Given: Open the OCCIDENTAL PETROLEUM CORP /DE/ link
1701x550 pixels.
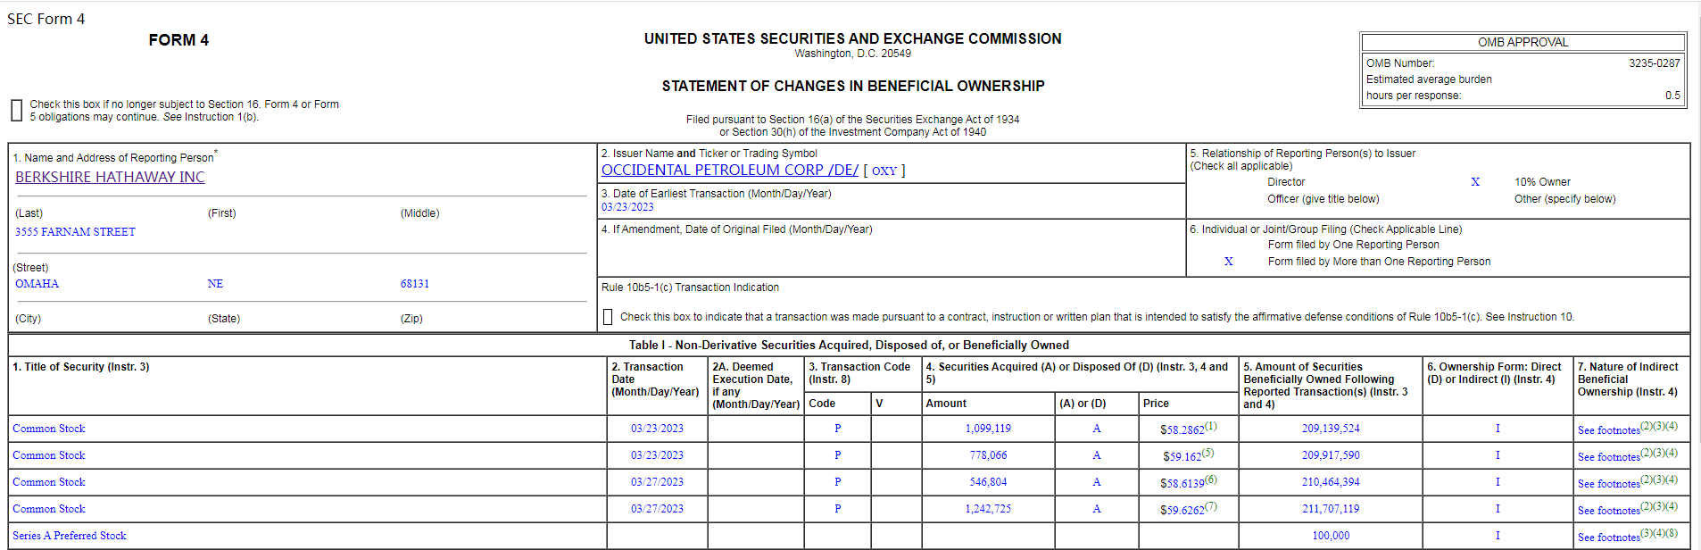Looking at the screenshot, I should (729, 170).
